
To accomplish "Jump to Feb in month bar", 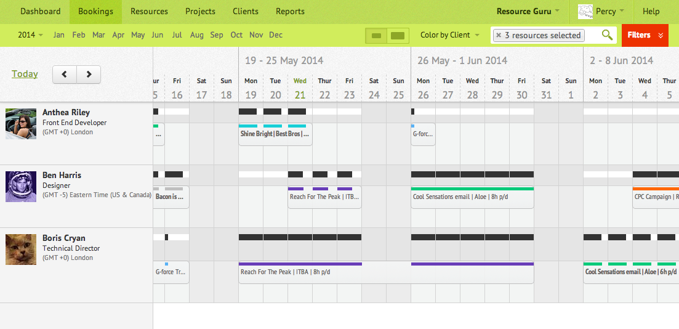I will point(79,35).
